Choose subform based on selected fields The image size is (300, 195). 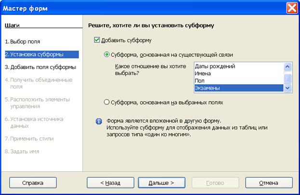(x=106, y=102)
